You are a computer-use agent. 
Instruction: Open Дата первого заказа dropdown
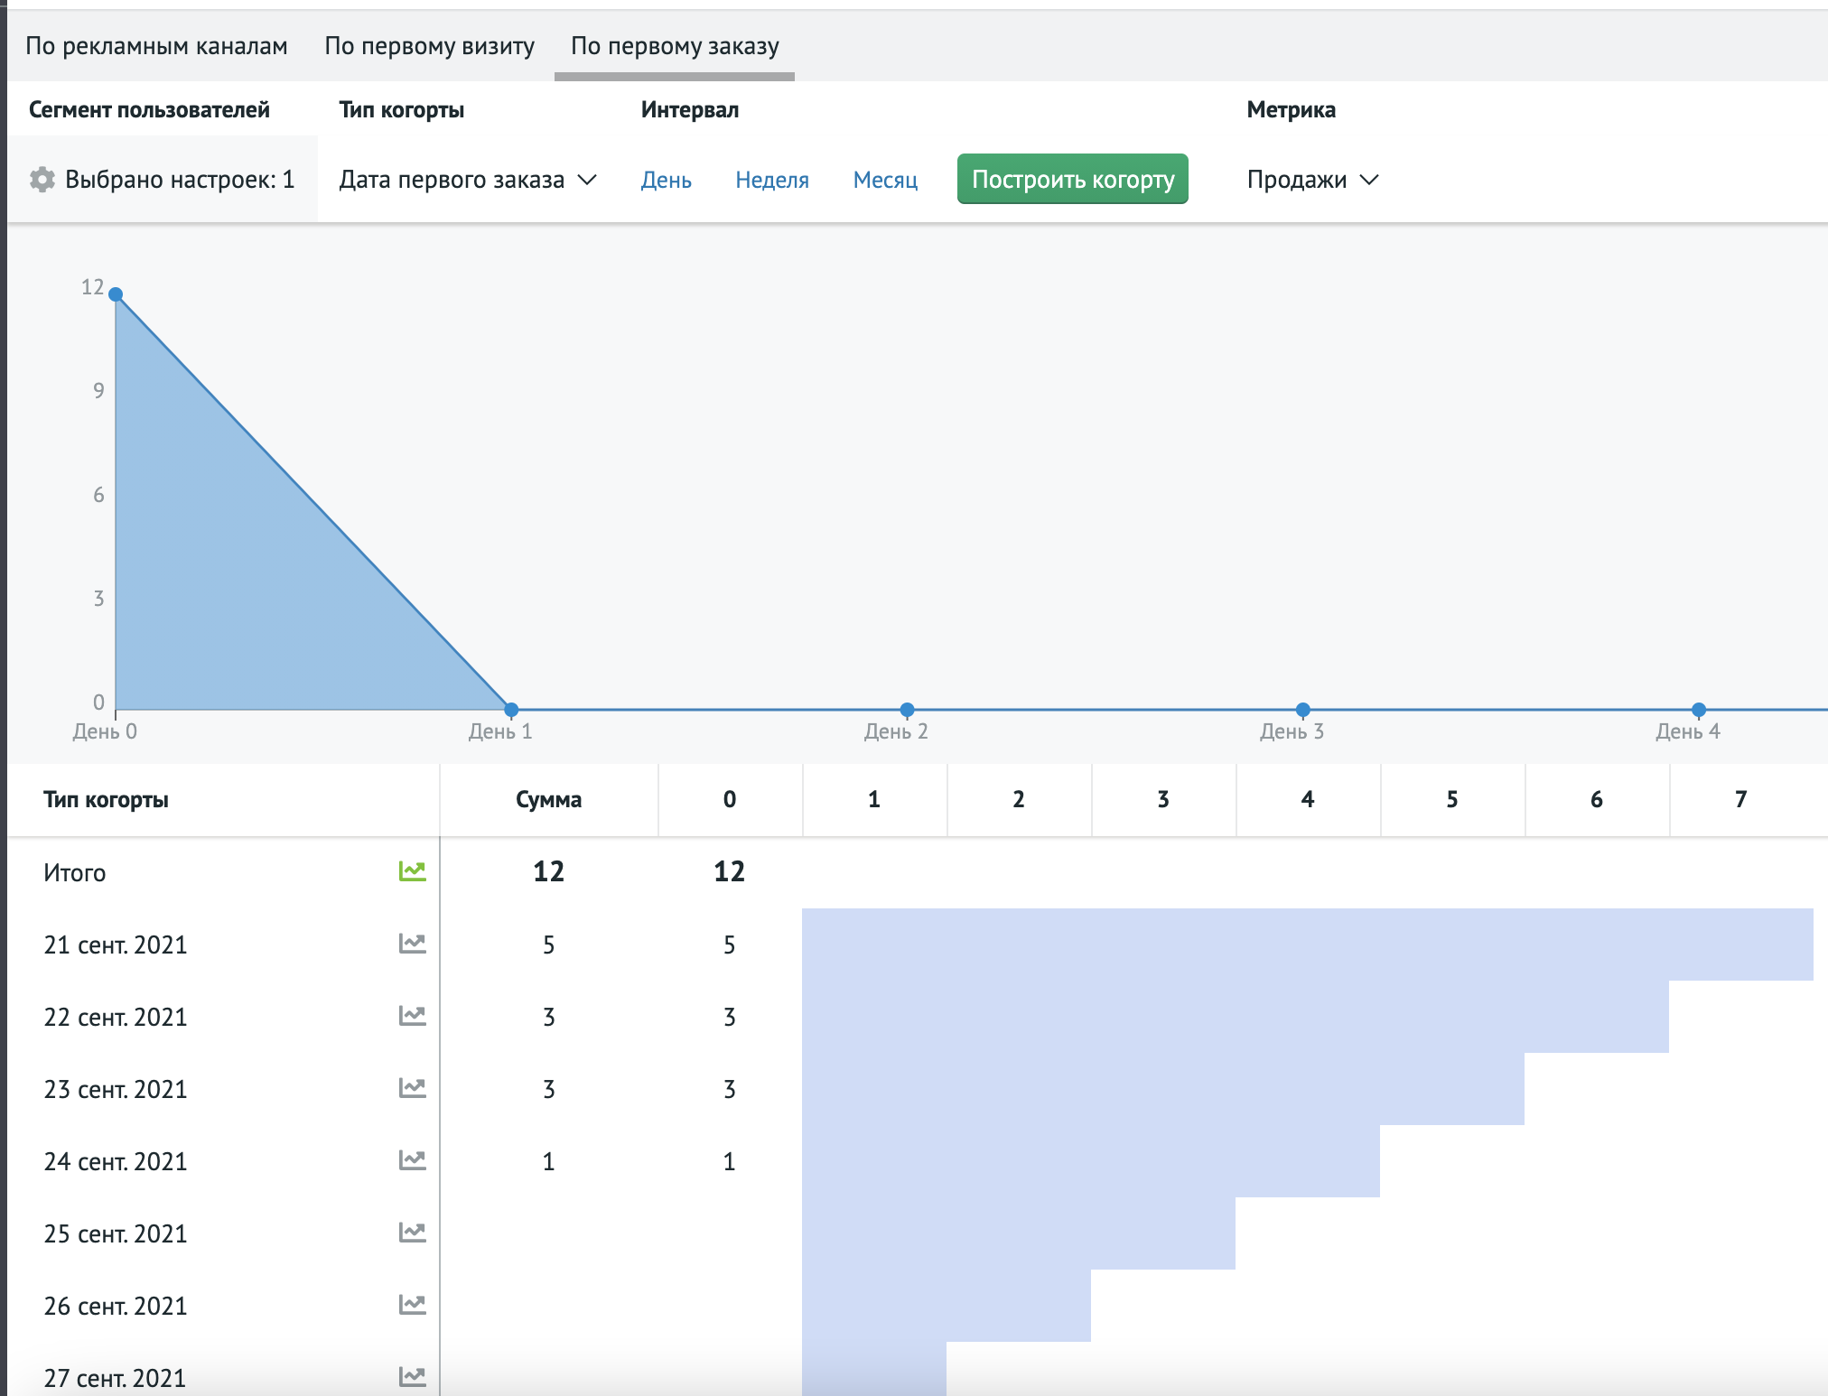point(468,180)
